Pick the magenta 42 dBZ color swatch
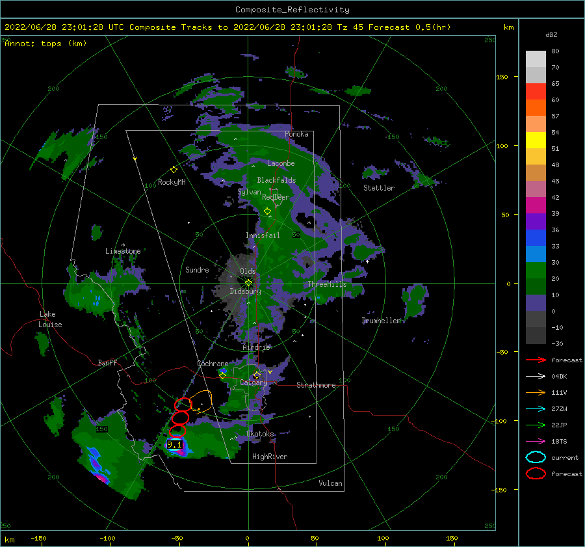This screenshot has width=585, height=547. (536, 205)
